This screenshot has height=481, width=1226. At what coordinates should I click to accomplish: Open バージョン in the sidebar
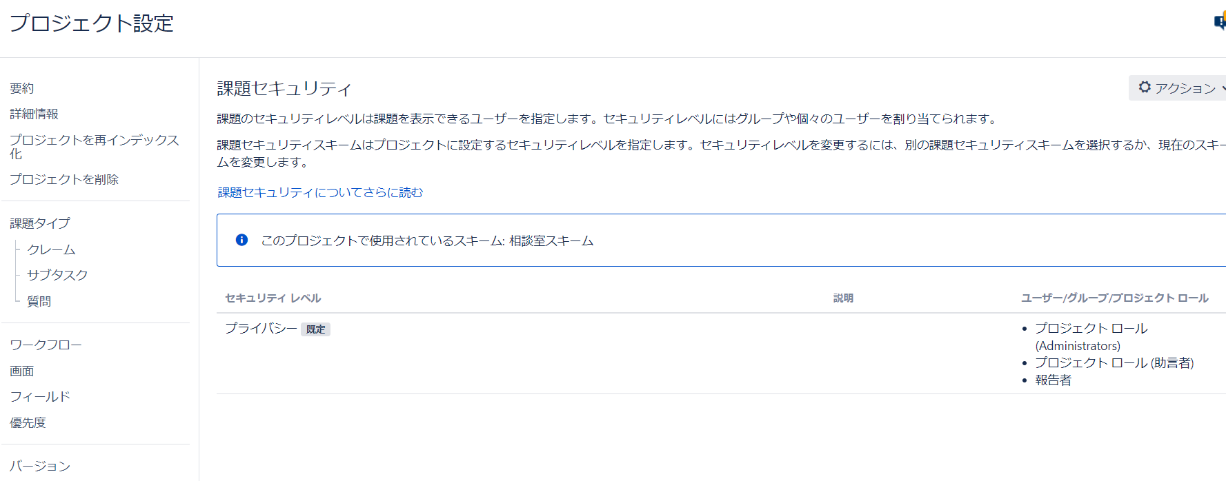[40, 466]
